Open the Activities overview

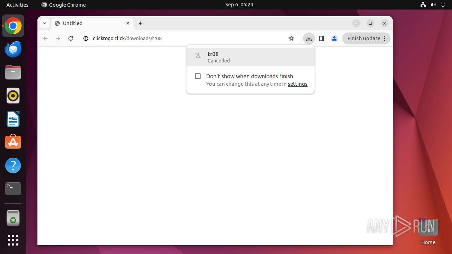pos(17,5)
